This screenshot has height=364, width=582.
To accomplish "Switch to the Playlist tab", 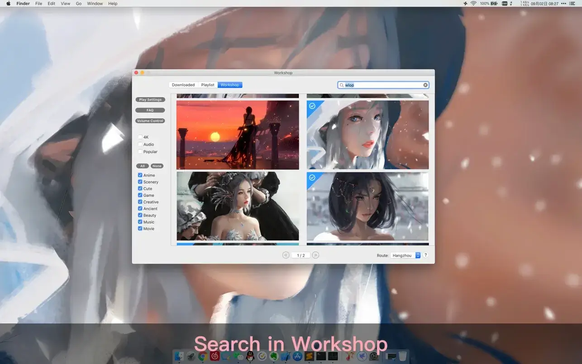I will click(208, 85).
